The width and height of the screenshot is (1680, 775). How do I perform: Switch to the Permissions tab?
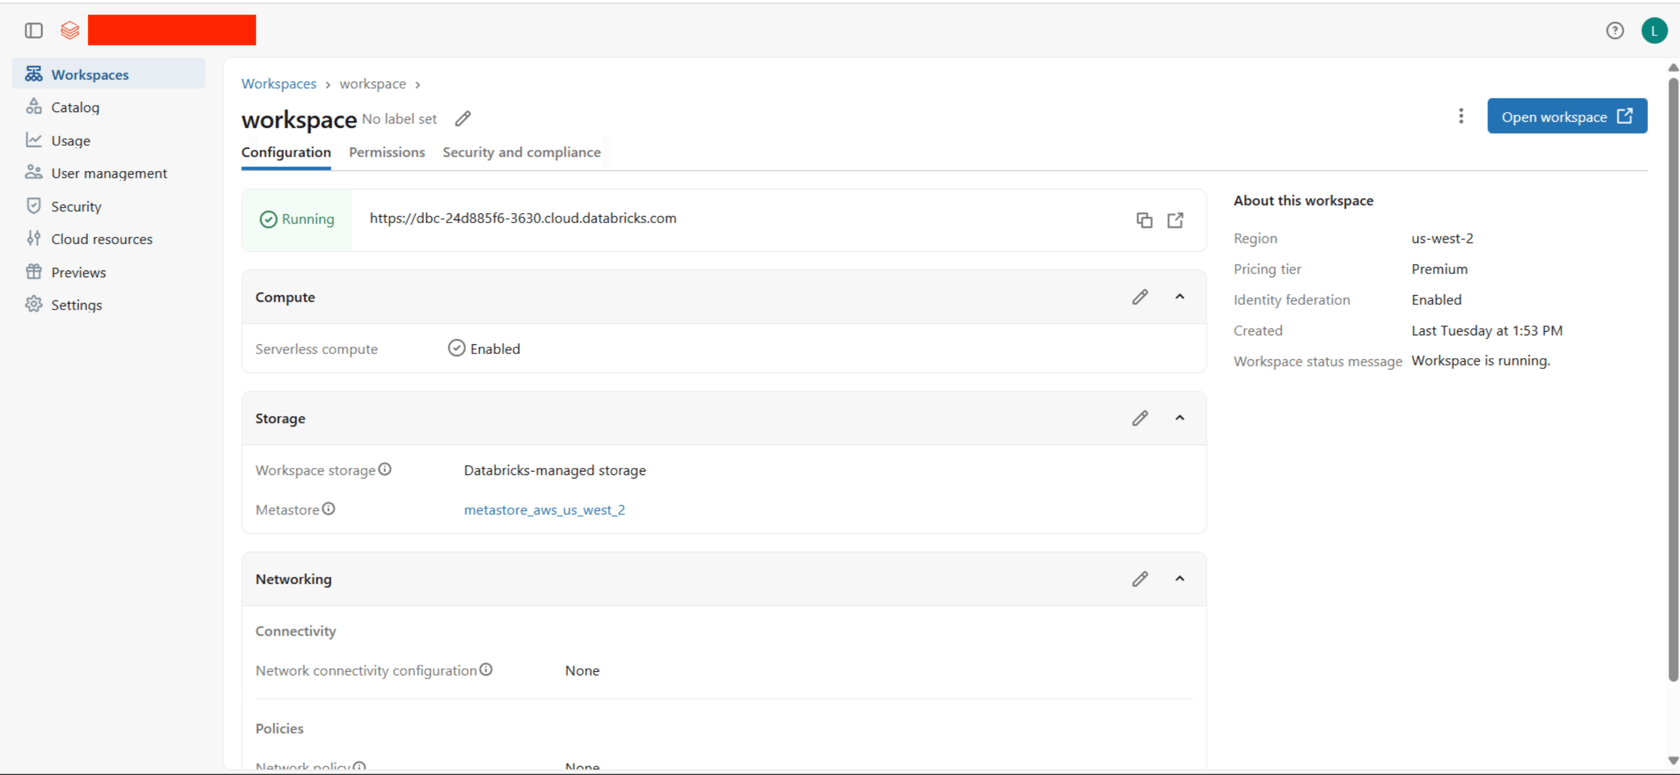click(387, 152)
